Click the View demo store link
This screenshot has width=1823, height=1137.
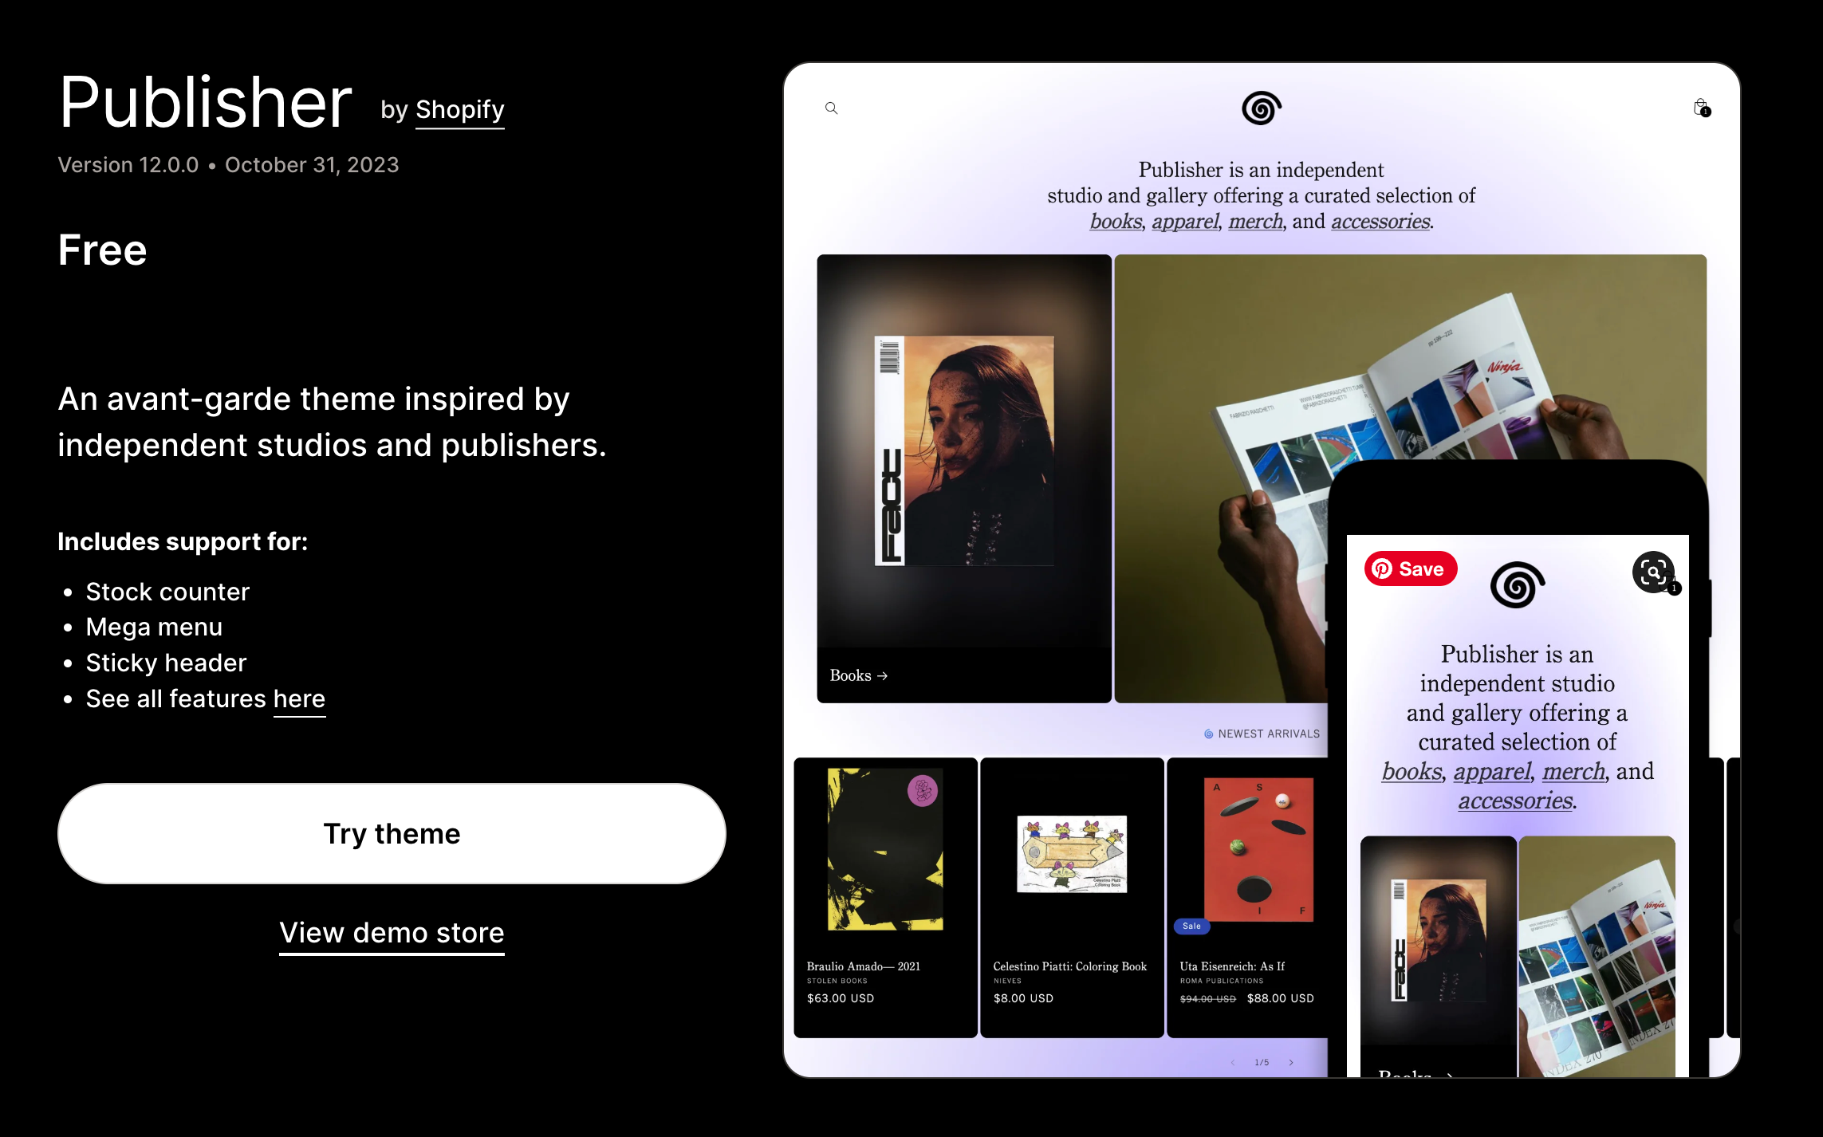pos(392,933)
